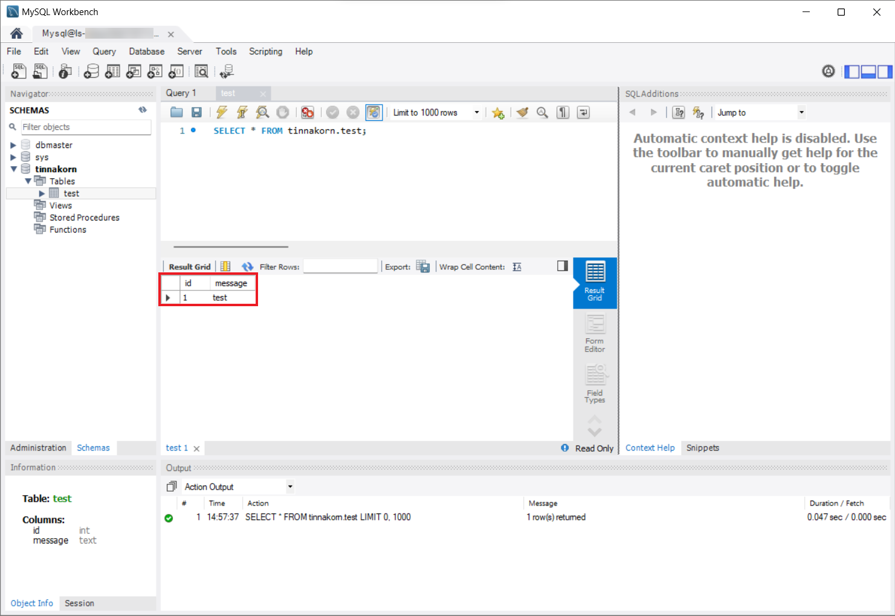Refresh the result grid data icon
Viewport: 895px width, 616px height.
(247, 266)
